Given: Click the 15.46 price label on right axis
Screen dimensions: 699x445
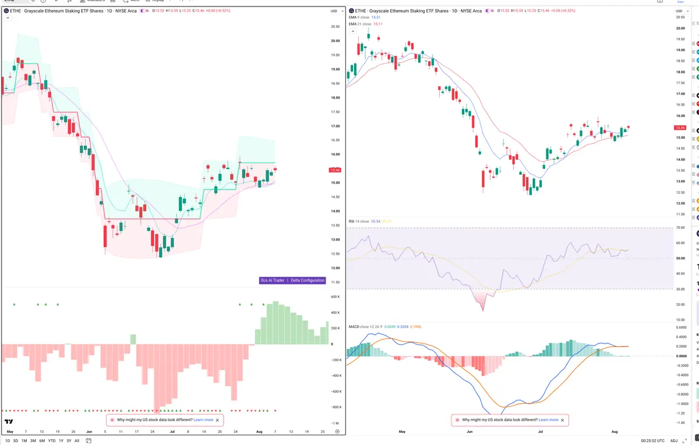Looking at the screenshot, I should [x=680, y=128].
